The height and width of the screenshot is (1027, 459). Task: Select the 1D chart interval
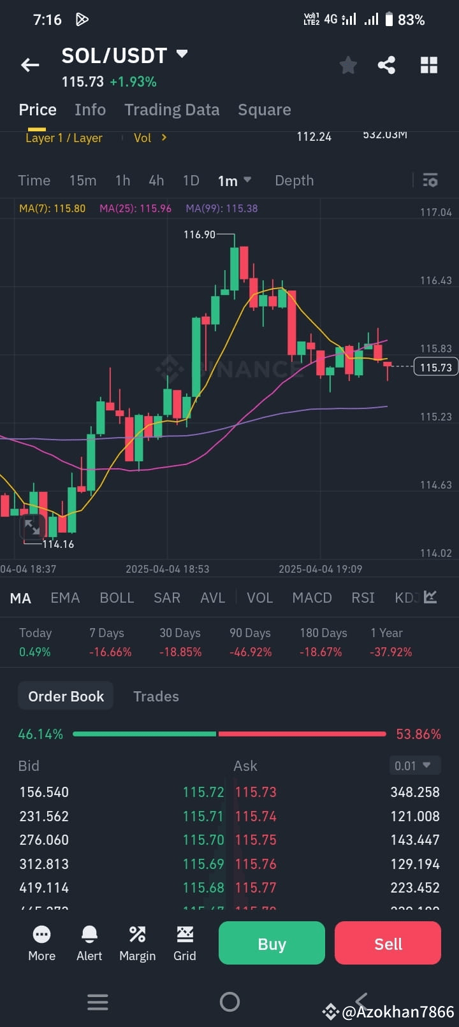pos(191,180)
